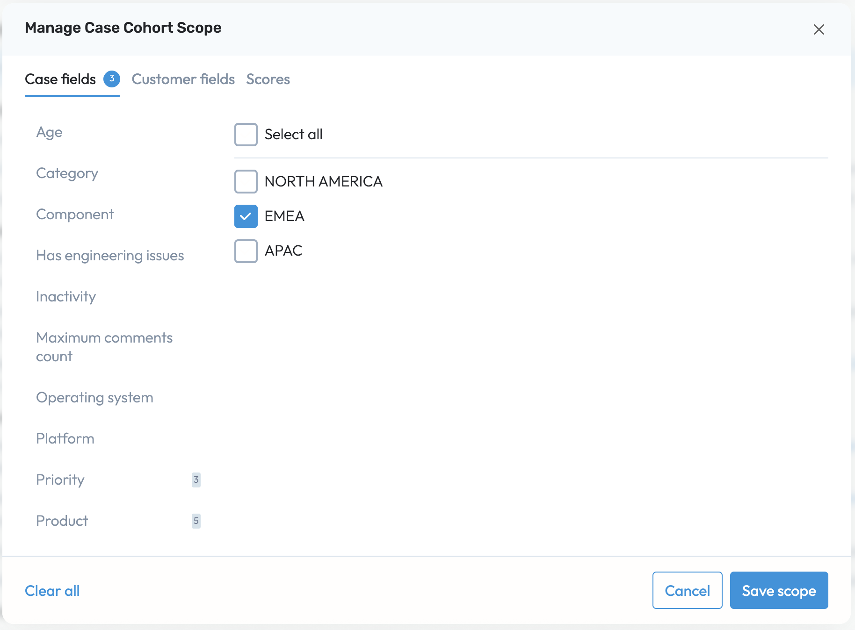Click the Product count badge showing 5
The width and height of the screenshot is (855, 630).
point(196,521)
